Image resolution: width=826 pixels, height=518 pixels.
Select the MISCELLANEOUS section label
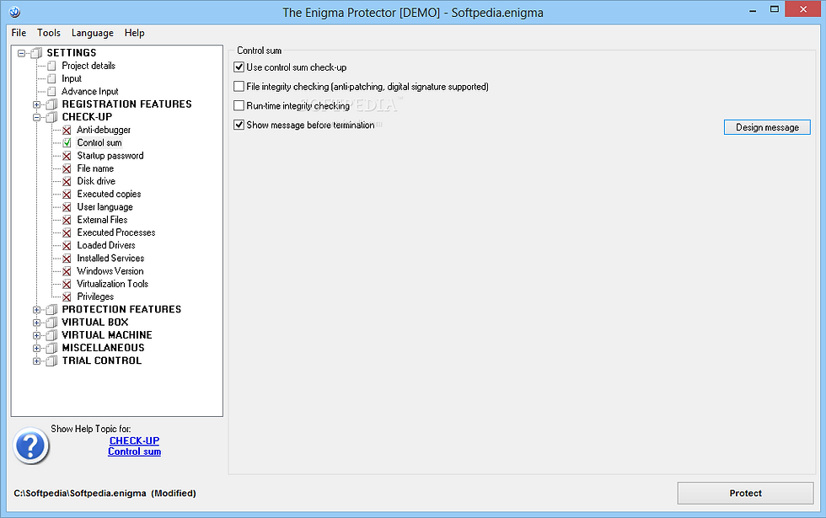pyautogui.click(x=103, y=348)
